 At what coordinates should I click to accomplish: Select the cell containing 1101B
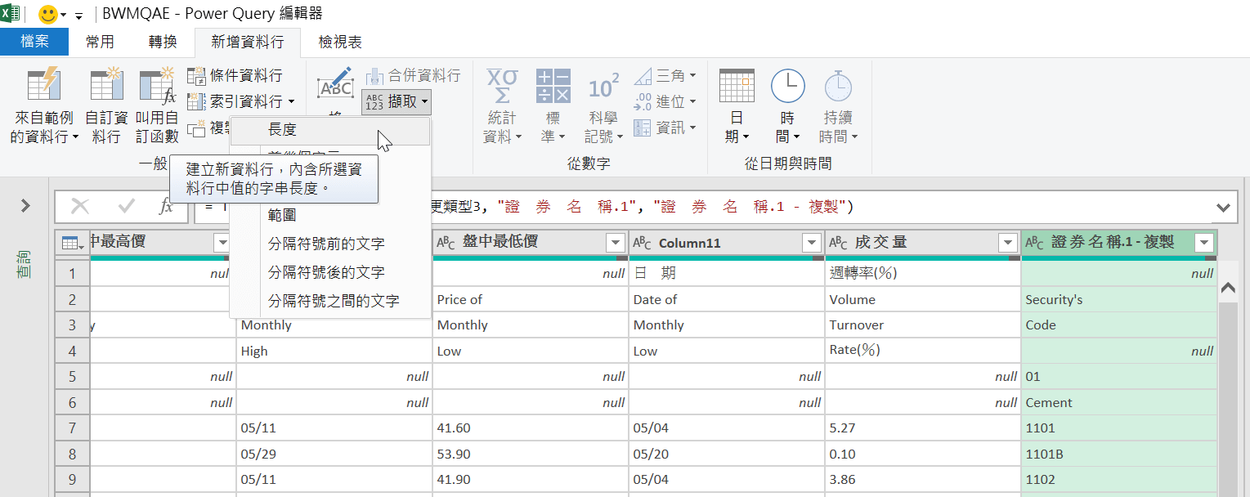coord(1119,454)
